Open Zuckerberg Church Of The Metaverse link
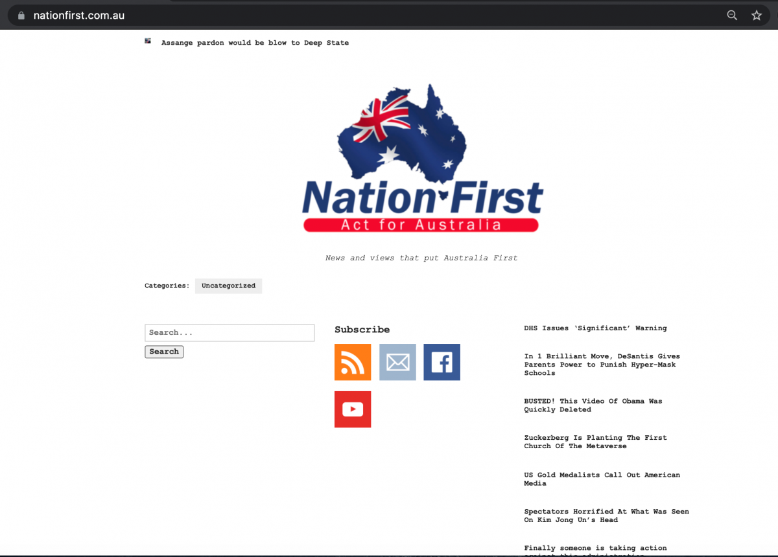 595,442
